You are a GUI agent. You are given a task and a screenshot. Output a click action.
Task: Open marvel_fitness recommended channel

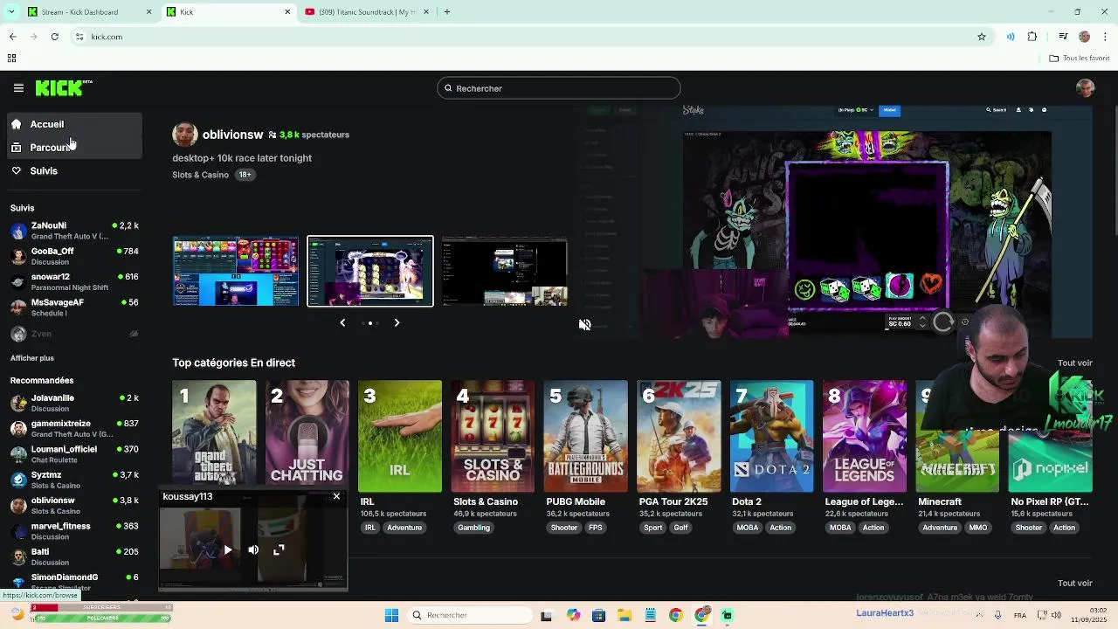[74, 531]
